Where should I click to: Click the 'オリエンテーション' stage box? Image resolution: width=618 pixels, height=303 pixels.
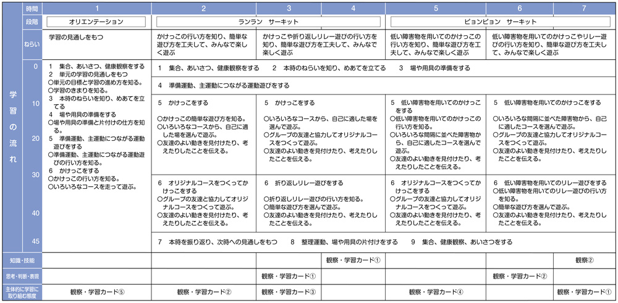[96, 21]
